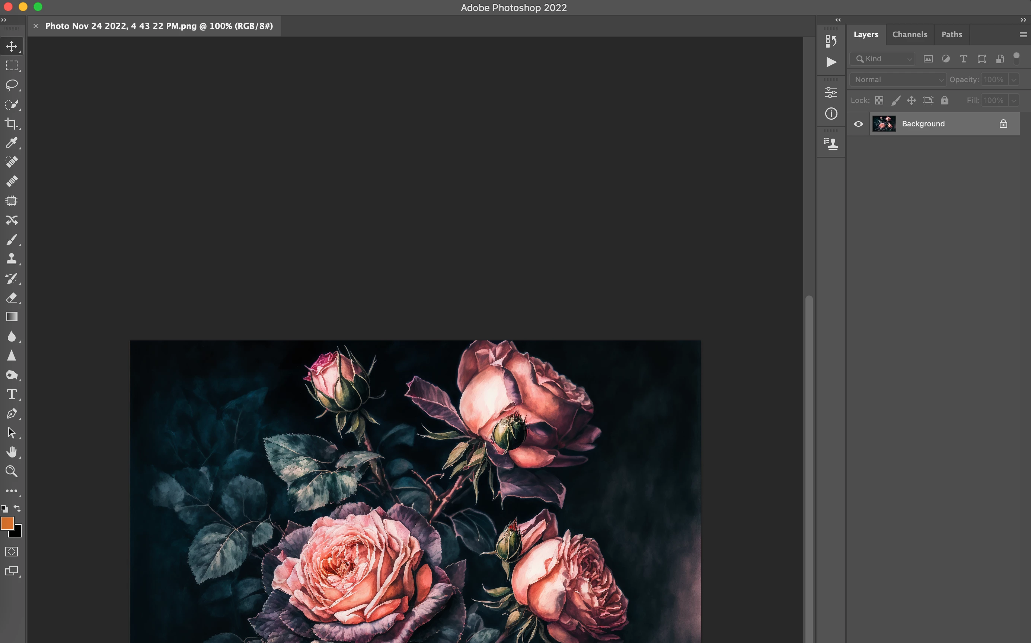Select the Hand tool
The width and height of the screenshot is (1031, 643).
12,452
